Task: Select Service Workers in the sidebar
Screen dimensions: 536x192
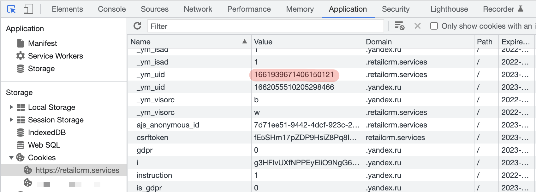Action: [56, 56]
